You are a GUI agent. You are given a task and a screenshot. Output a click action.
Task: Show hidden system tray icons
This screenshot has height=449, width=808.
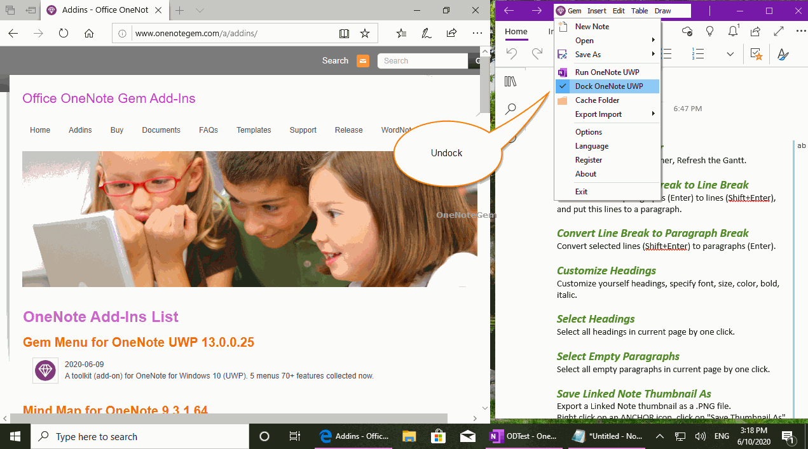tap(659, 436)
